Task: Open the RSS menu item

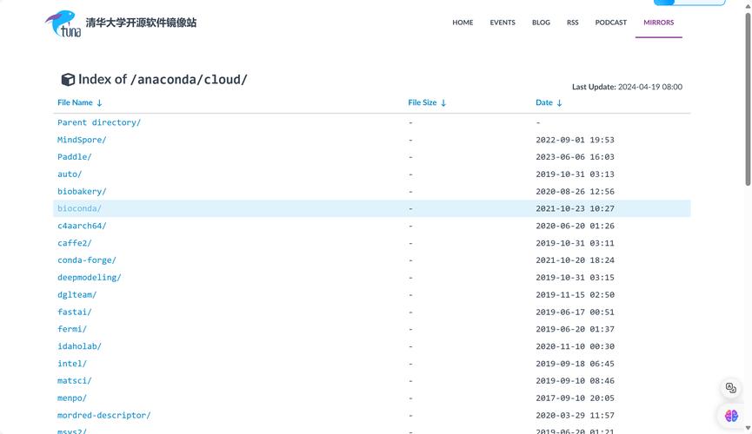Action: tap(572, 23)
